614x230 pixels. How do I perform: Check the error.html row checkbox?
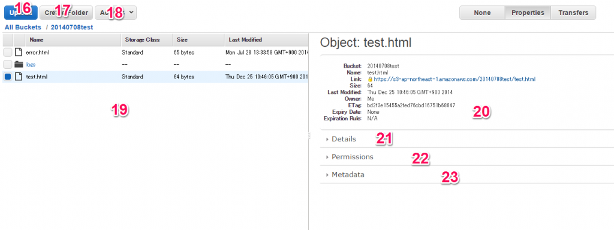(8, 53)
